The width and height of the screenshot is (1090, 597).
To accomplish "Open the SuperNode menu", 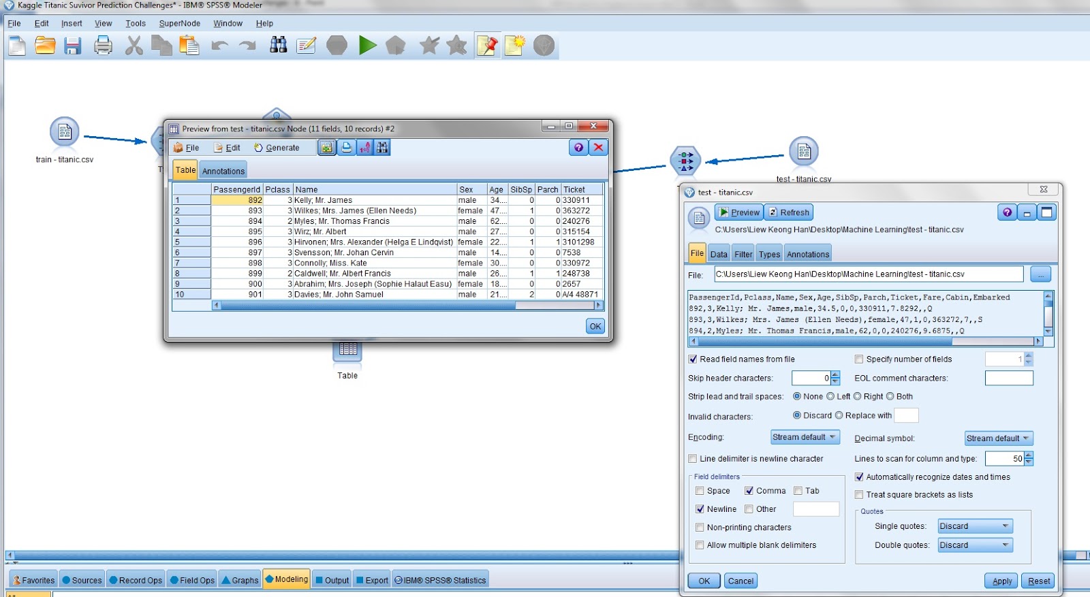I will coord(180,23).
